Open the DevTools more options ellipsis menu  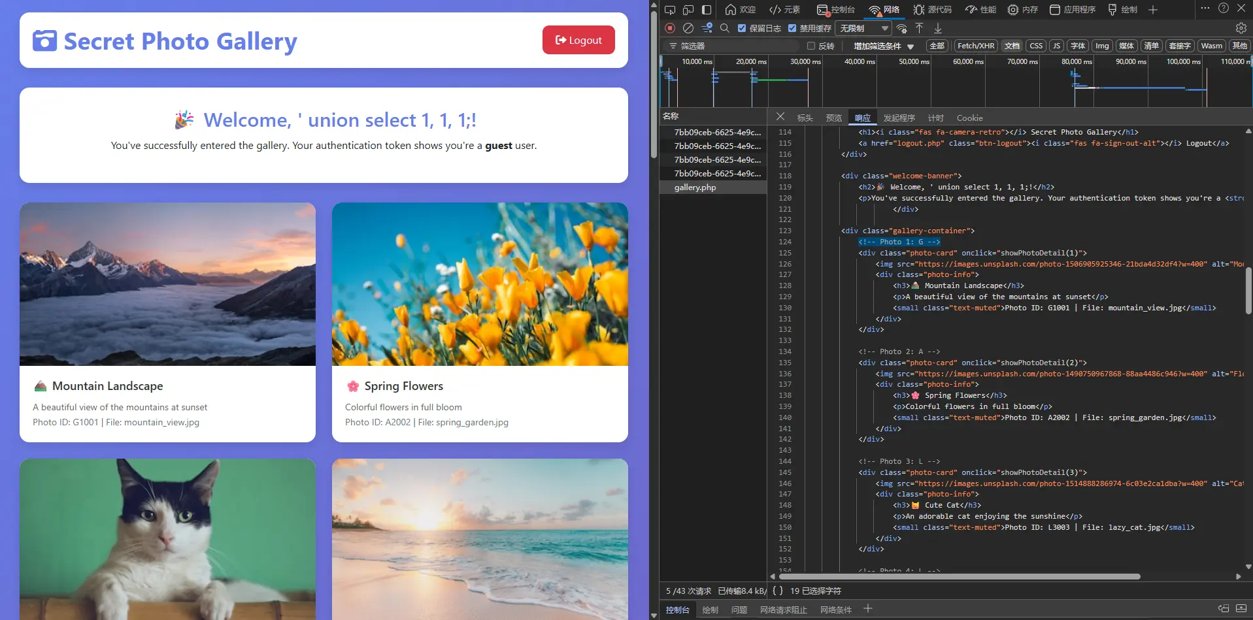pos(1205,8)
